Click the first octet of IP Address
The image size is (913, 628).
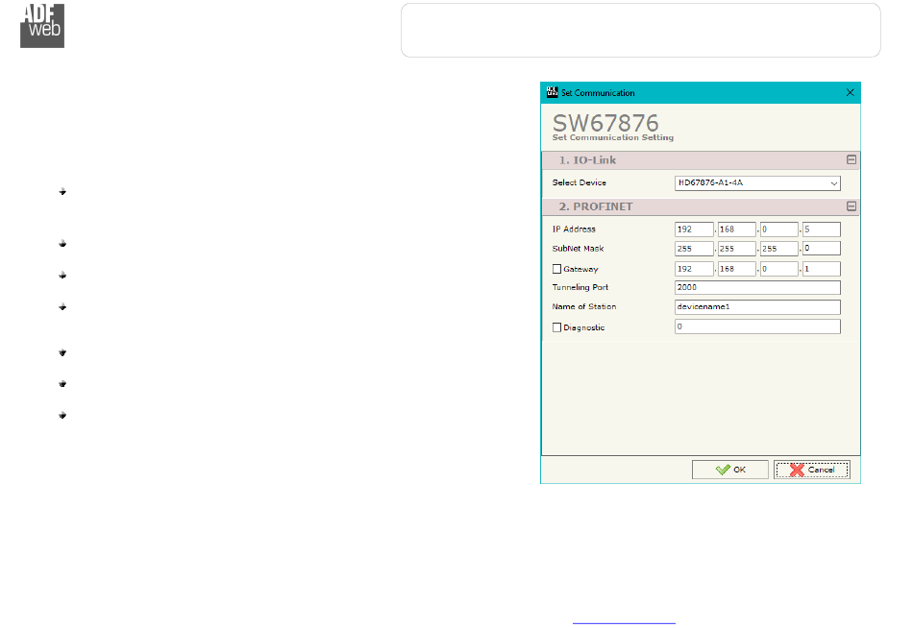[x=694, y=229]
